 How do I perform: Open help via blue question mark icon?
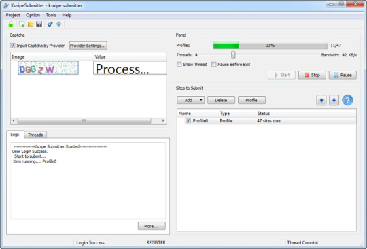[347, 100]
